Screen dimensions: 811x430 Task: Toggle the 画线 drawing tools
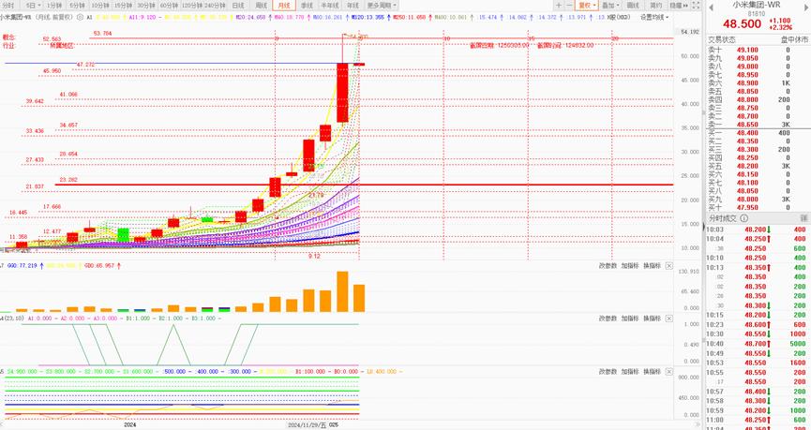point(631,5)
